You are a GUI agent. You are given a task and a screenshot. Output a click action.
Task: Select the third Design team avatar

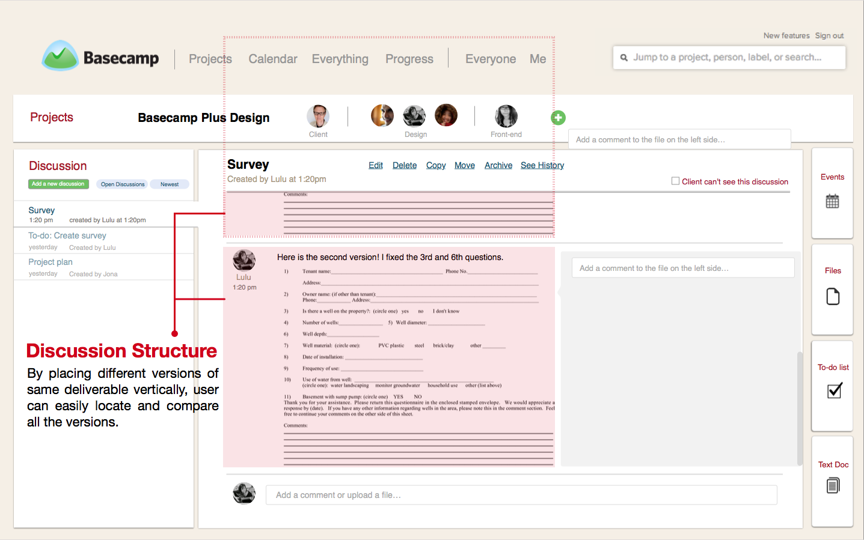pyautogui.click(x=446, y=115)
